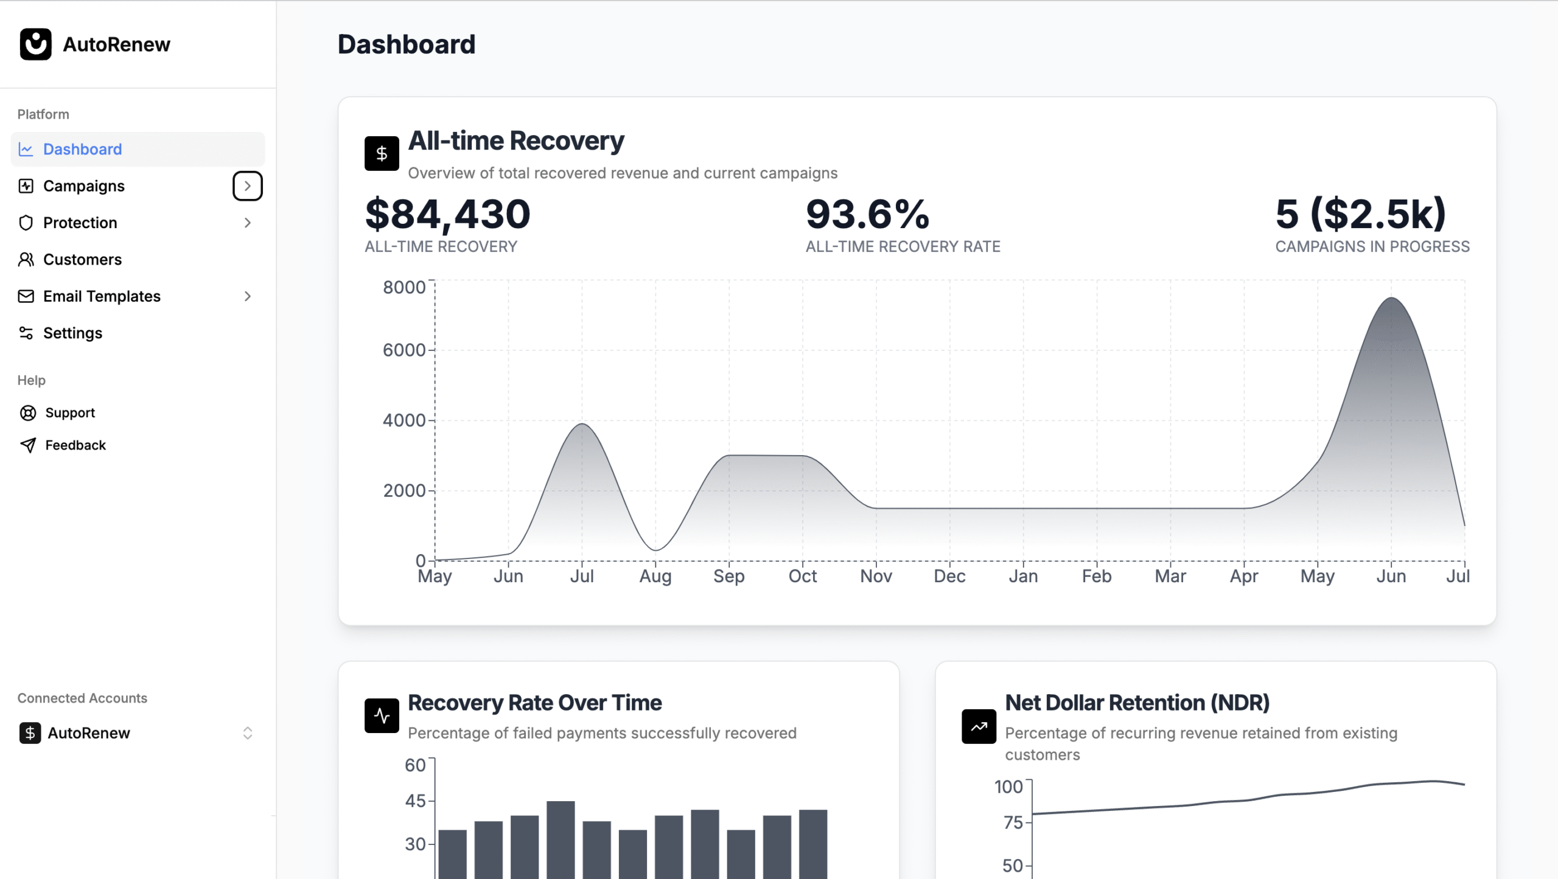Click the Settings sliders icon

click(26, 333)
